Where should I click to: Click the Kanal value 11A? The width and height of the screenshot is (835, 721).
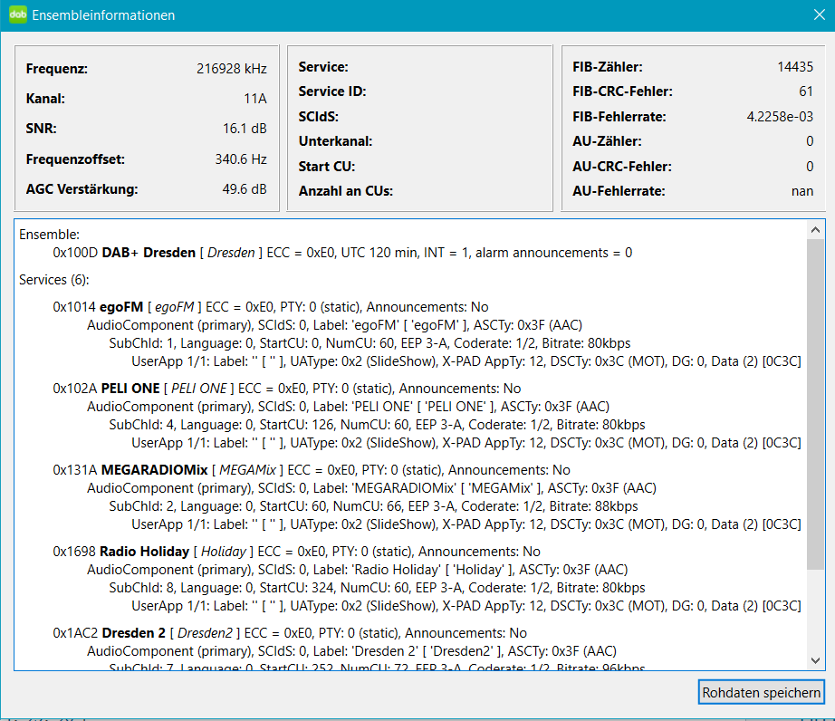[254, 99]
